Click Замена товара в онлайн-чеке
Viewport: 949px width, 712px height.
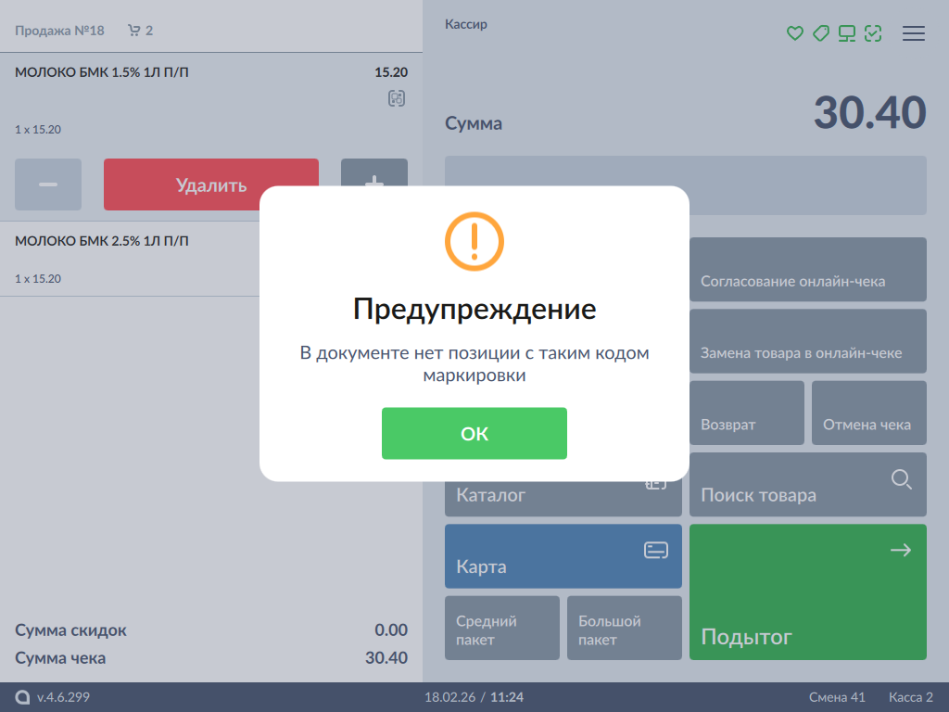click(x=807, y=340)
